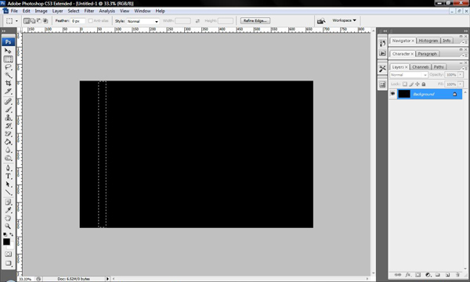
Task: Click the New selection mode button
Action: tap(27, 21)
